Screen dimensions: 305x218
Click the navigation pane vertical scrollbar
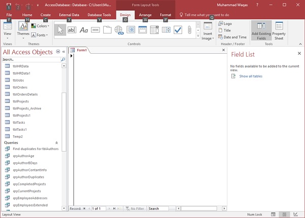click(x=64, y=117)
